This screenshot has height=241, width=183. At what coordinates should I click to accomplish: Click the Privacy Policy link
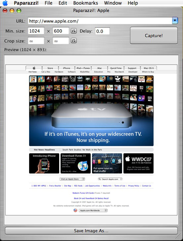[x=134, y=186]
